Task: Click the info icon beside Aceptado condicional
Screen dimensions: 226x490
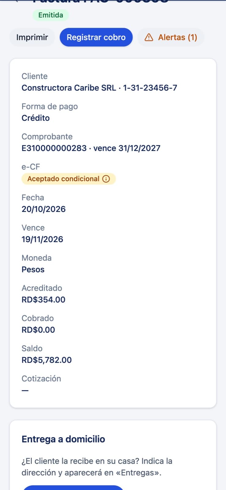Action: (x=106, y=179)
